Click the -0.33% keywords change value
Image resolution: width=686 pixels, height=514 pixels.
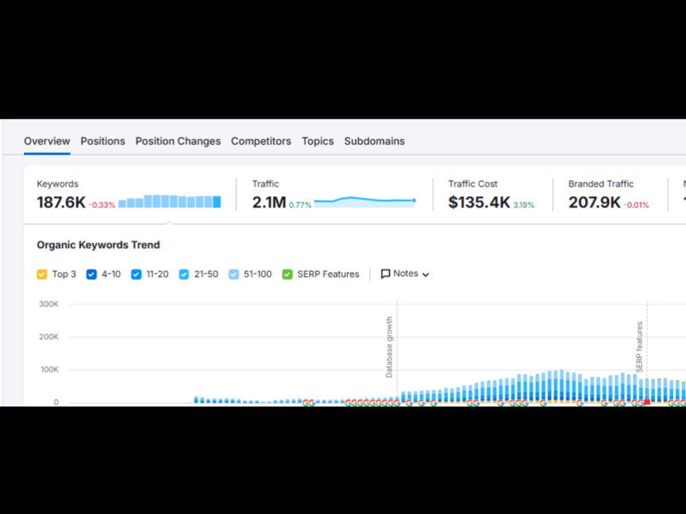[102, 205]
